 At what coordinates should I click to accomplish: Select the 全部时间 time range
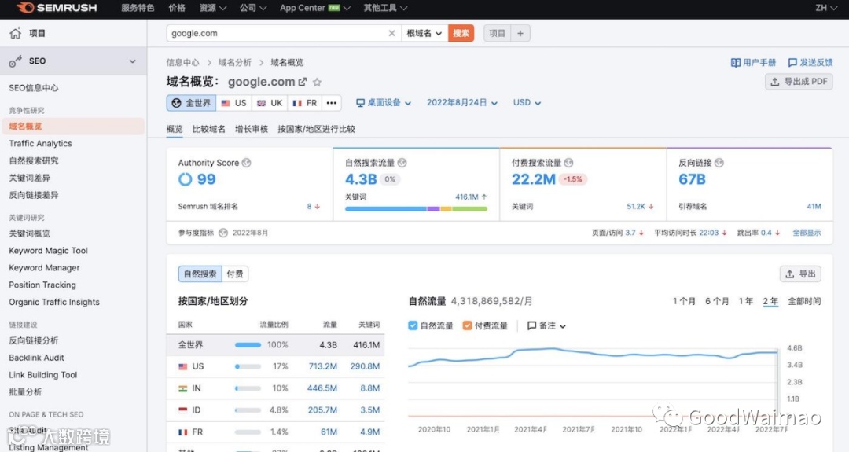[x=804, y=301]
